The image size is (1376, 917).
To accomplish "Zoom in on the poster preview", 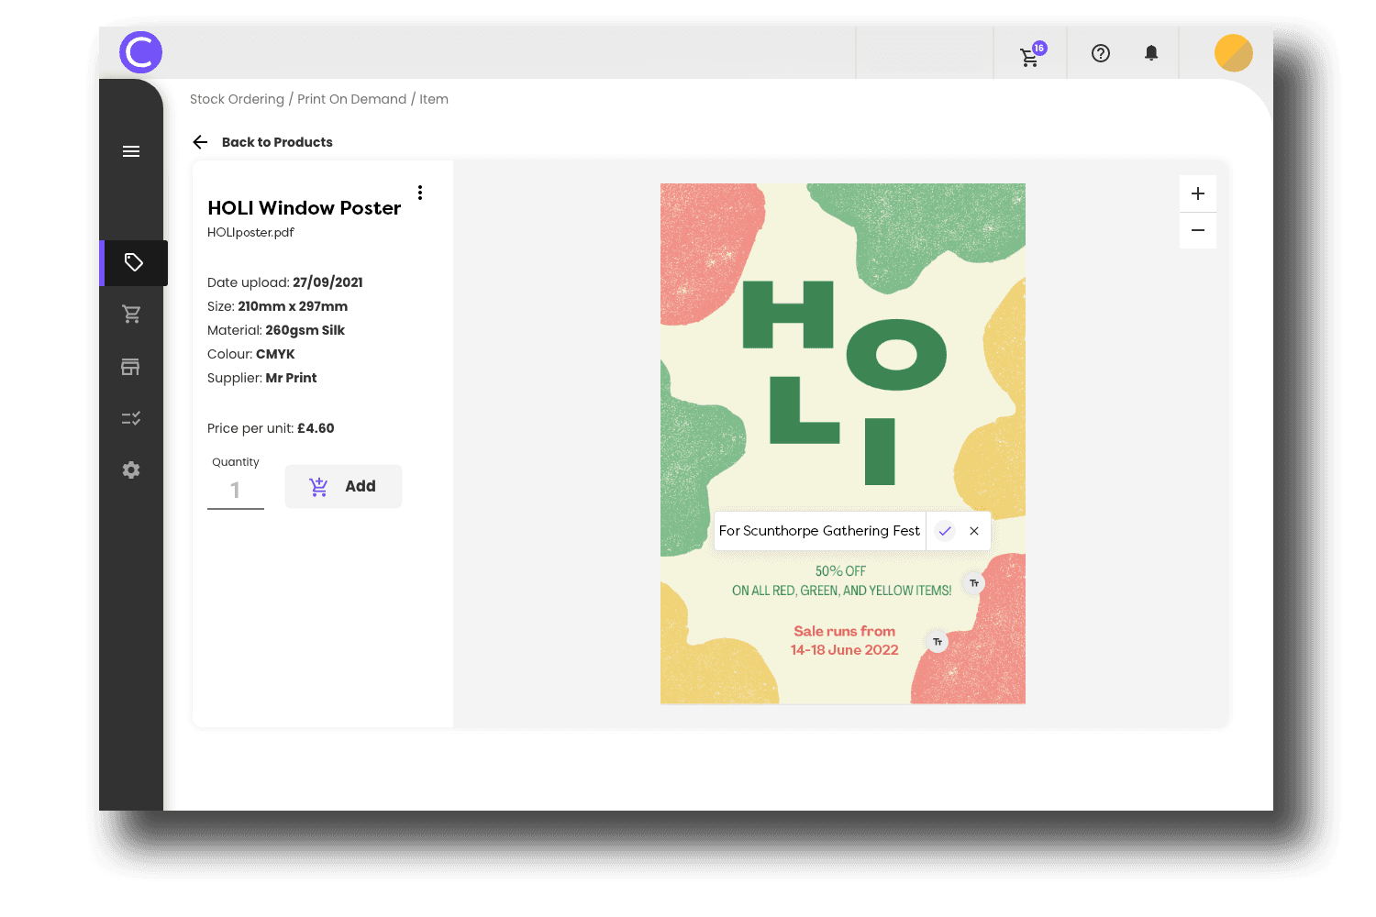I will [1197, 193].
